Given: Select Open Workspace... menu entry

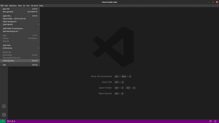Looking at the screenshot, I should [x=20, y=22].
